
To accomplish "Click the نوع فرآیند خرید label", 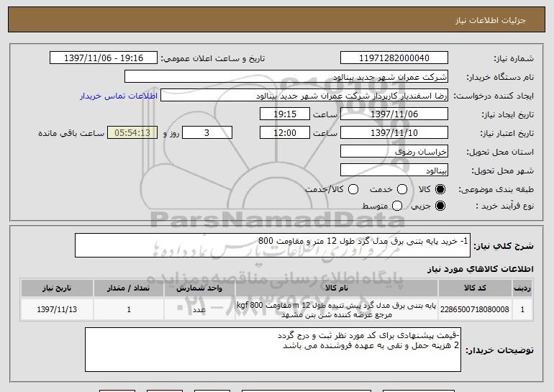I will 504,206.
